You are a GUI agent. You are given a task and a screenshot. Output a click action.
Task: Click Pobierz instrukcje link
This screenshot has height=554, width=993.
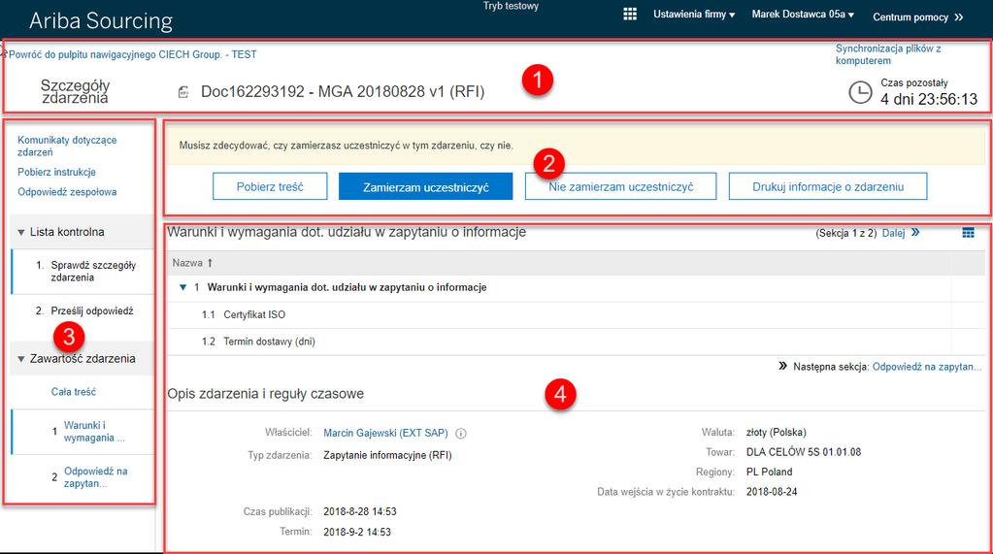coord(56,172)
